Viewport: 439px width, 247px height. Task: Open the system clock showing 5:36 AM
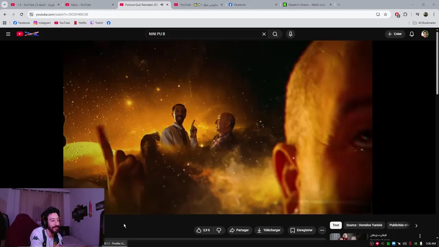pos(431,244)
